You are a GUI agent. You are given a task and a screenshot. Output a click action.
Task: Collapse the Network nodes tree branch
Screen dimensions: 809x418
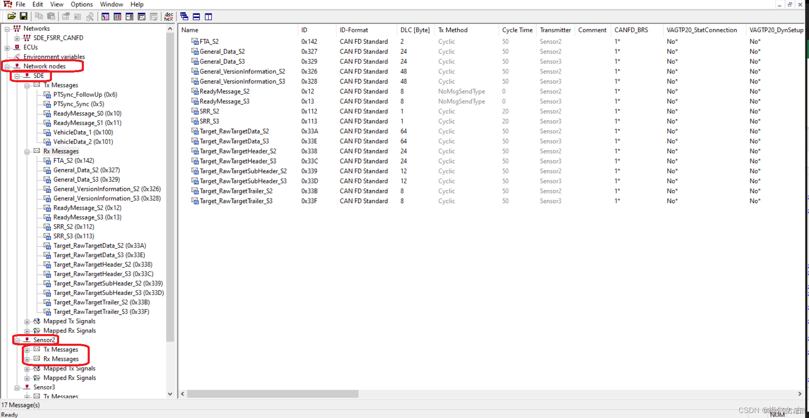point(7,67)
